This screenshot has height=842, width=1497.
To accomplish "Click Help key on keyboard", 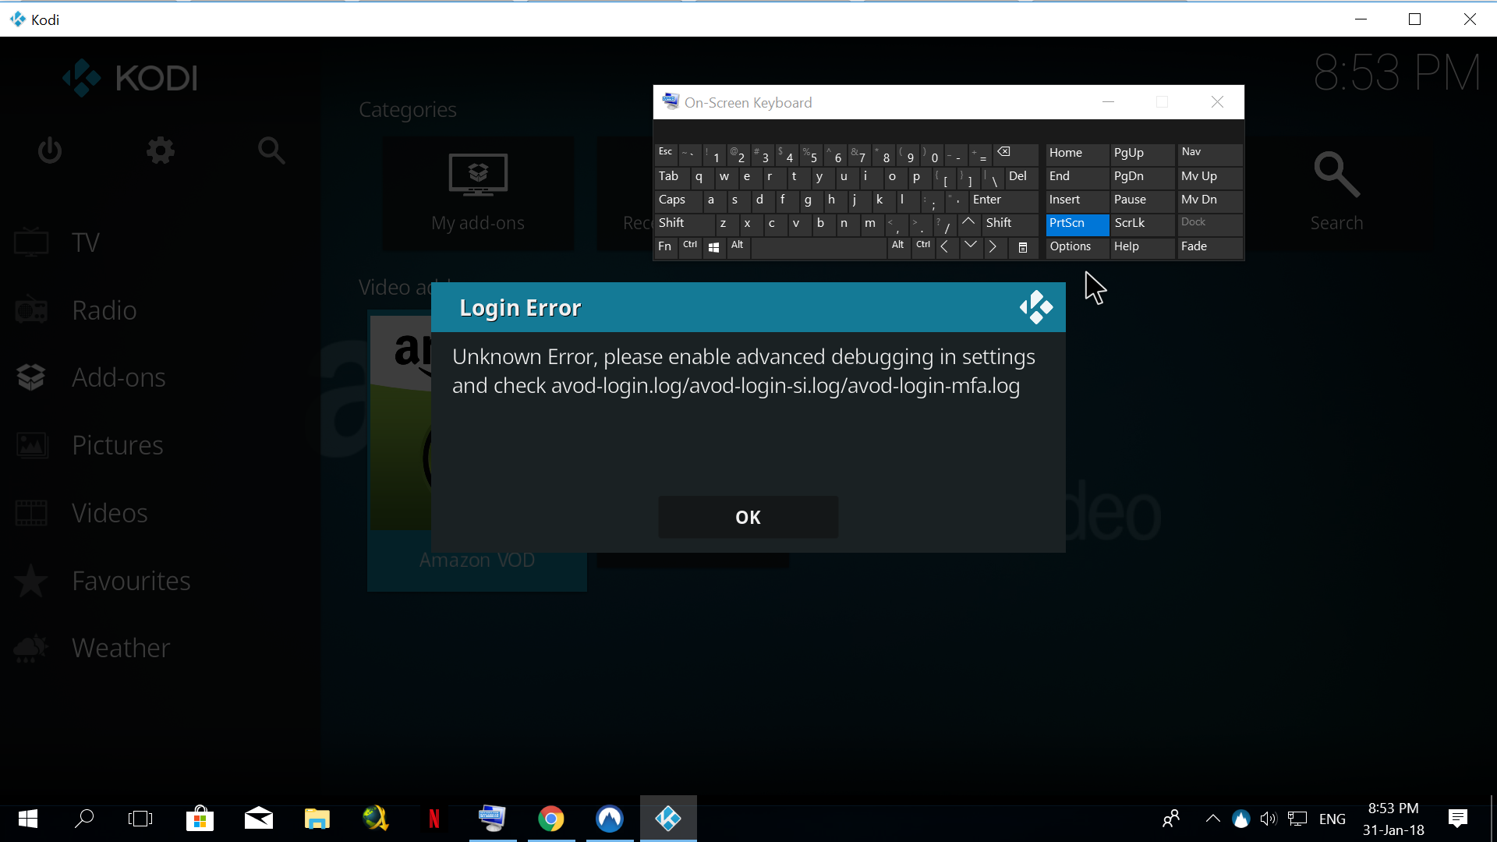I will [x=1142, y=247].
